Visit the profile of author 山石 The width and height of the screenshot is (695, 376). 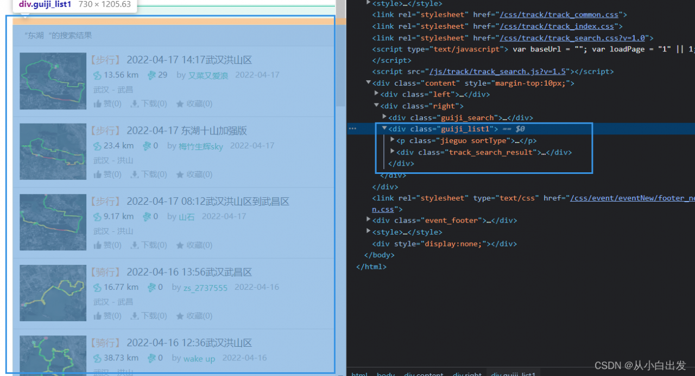pyautogui.click(x=186, y=217)
